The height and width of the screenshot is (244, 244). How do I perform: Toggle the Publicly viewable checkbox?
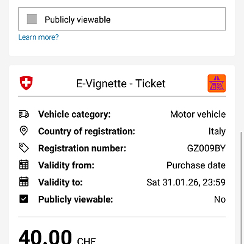point(32,19)
